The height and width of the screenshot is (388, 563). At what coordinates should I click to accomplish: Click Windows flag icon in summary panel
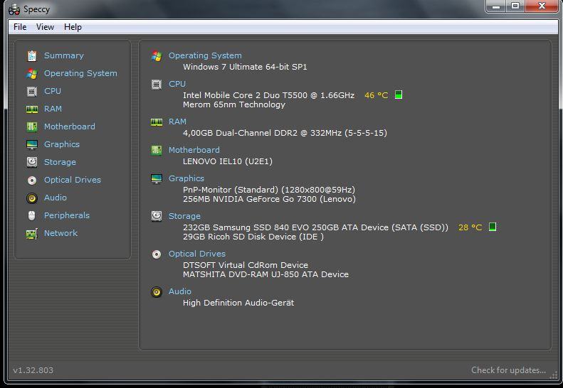[157, 56]
